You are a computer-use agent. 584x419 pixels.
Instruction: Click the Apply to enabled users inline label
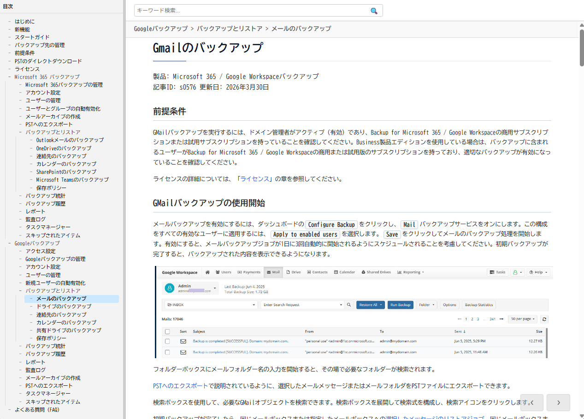[305, 234]
